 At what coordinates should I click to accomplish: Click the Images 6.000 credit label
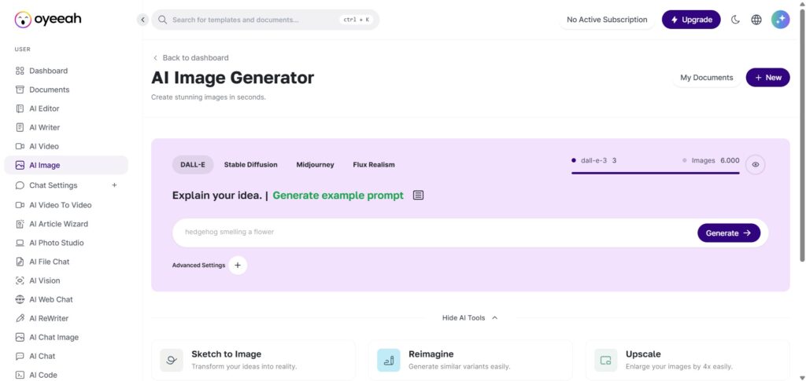pos(711,160)
